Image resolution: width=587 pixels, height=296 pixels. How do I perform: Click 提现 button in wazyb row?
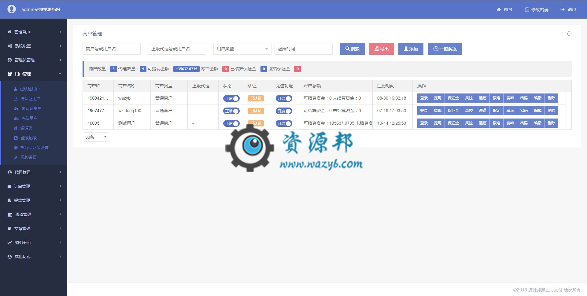click(x=438, y=98)
